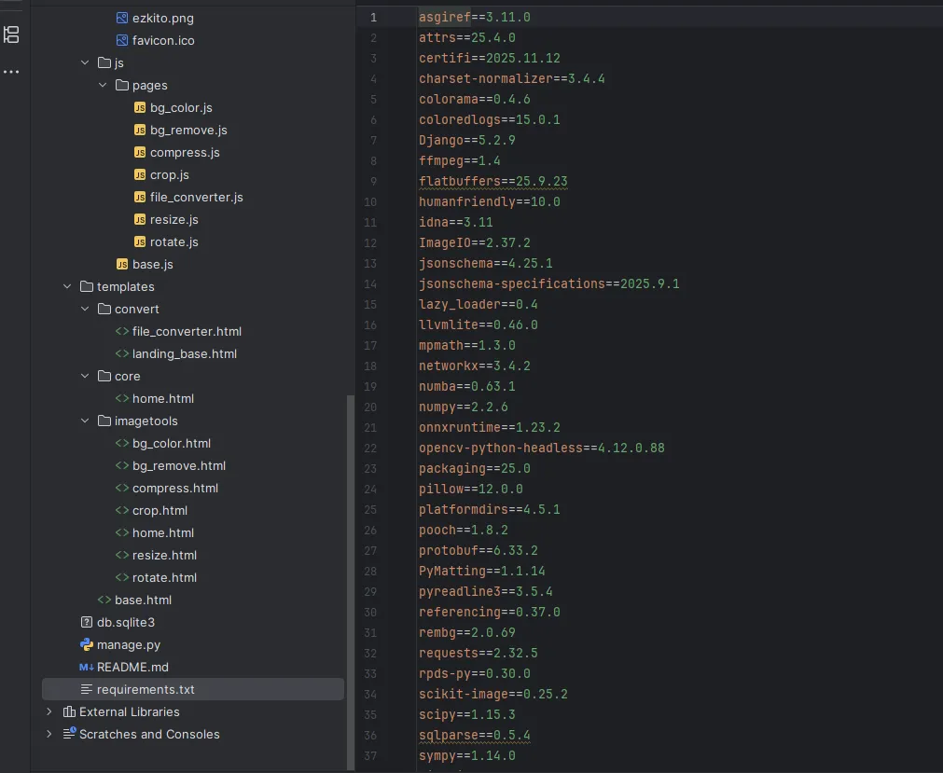This screenshot has width=943, height=773.
Task: Collapse the templates folder
Action: pos(67,286)
